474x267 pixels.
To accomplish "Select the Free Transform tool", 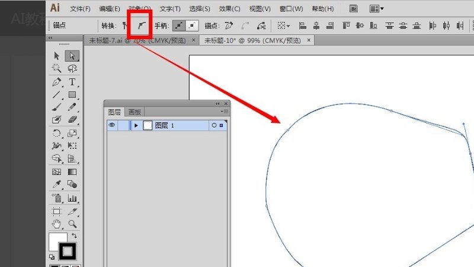I will coord(72,146).
